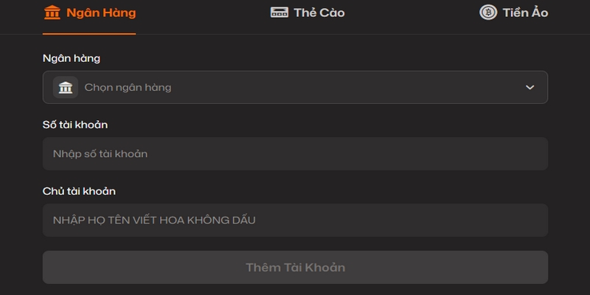Viewport: 590px width, 295px height.
Task: Open the Thẻ Cào tab
Action: (x=319, y=13)
